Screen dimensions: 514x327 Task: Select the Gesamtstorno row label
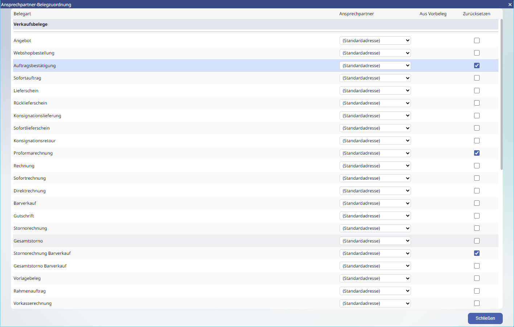[x=28, y=241]
